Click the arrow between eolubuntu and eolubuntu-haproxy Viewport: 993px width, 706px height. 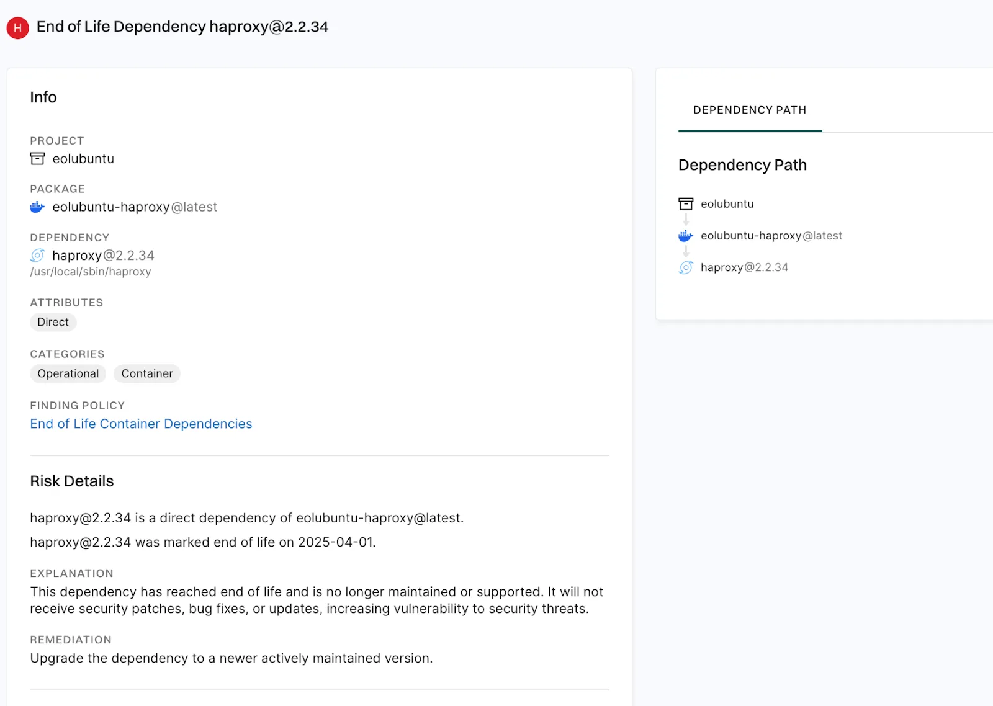pyautogui.click(x=686, y=220)
